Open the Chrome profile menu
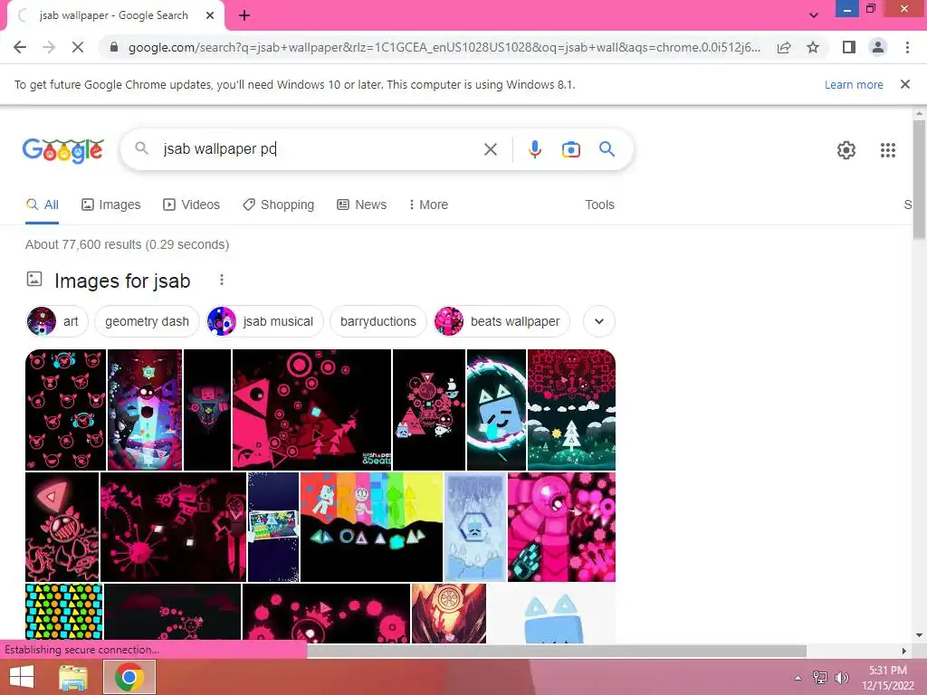 click(878, 47)
